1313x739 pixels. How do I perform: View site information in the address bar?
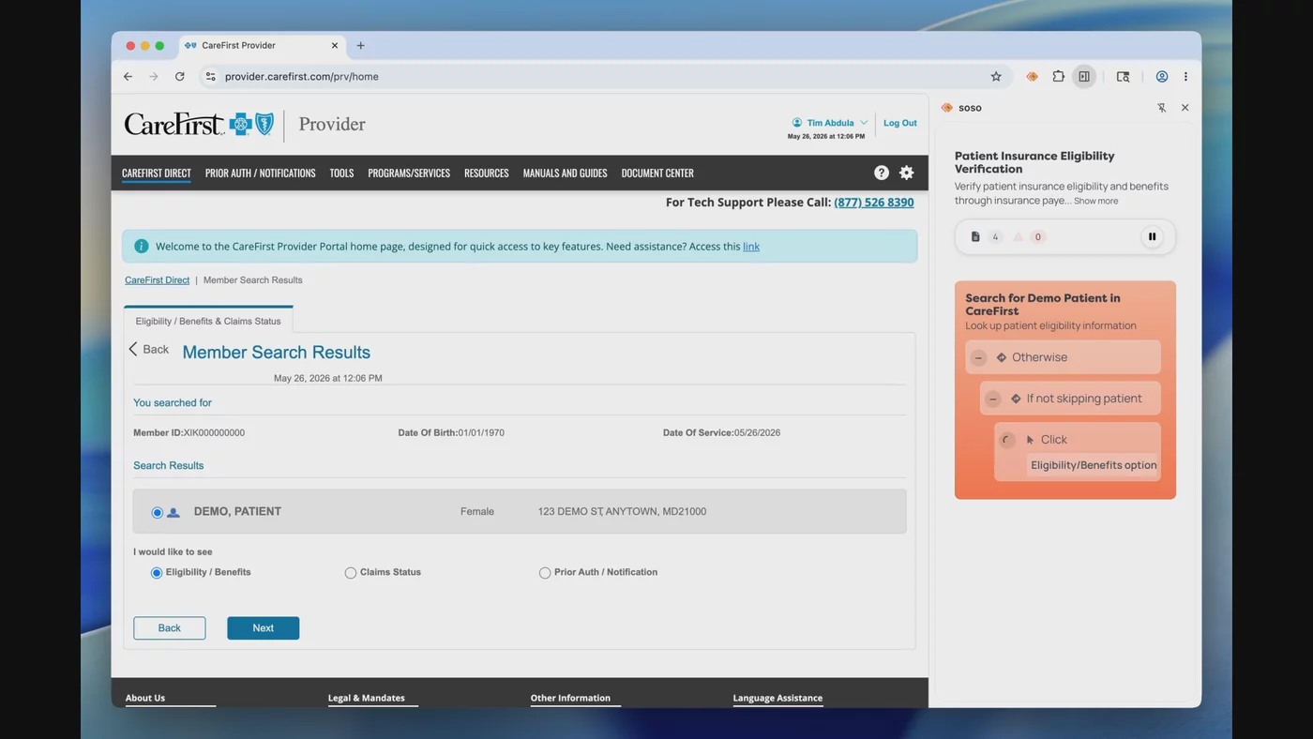pyautogui.click(x=211, y=77)
